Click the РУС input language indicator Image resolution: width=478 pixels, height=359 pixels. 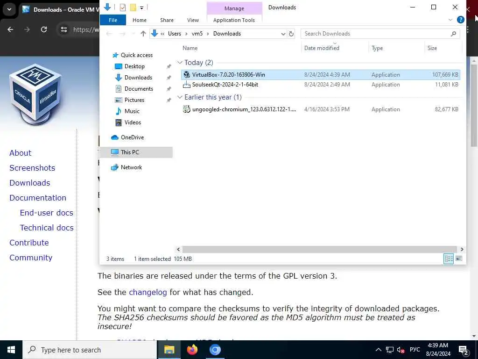(415, 350)
